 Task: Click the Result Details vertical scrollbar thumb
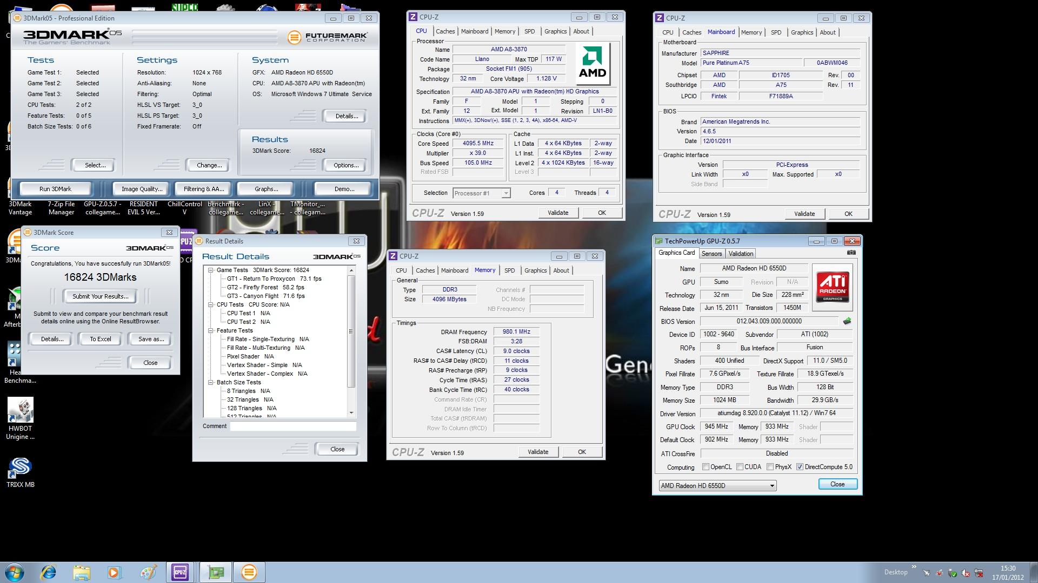[x=351, y=331]
